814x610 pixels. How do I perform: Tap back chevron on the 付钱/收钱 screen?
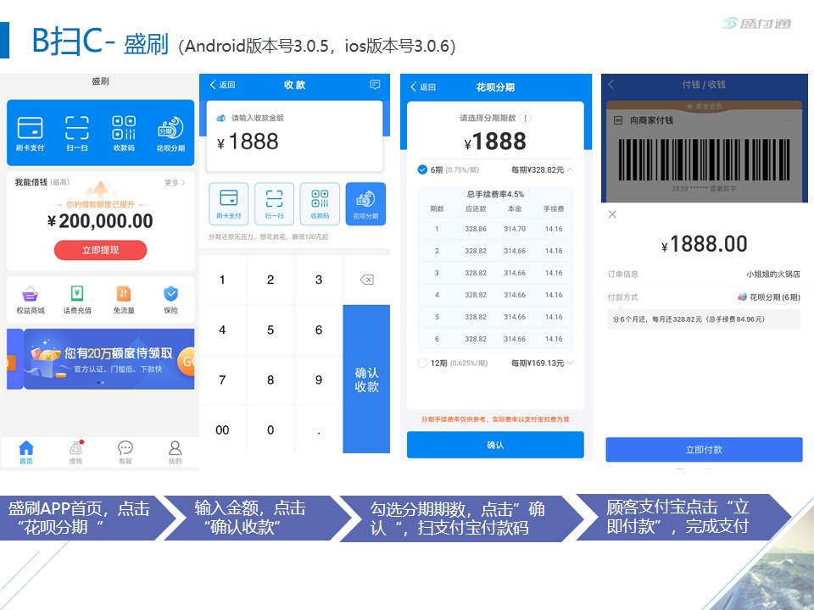(611, 85)
